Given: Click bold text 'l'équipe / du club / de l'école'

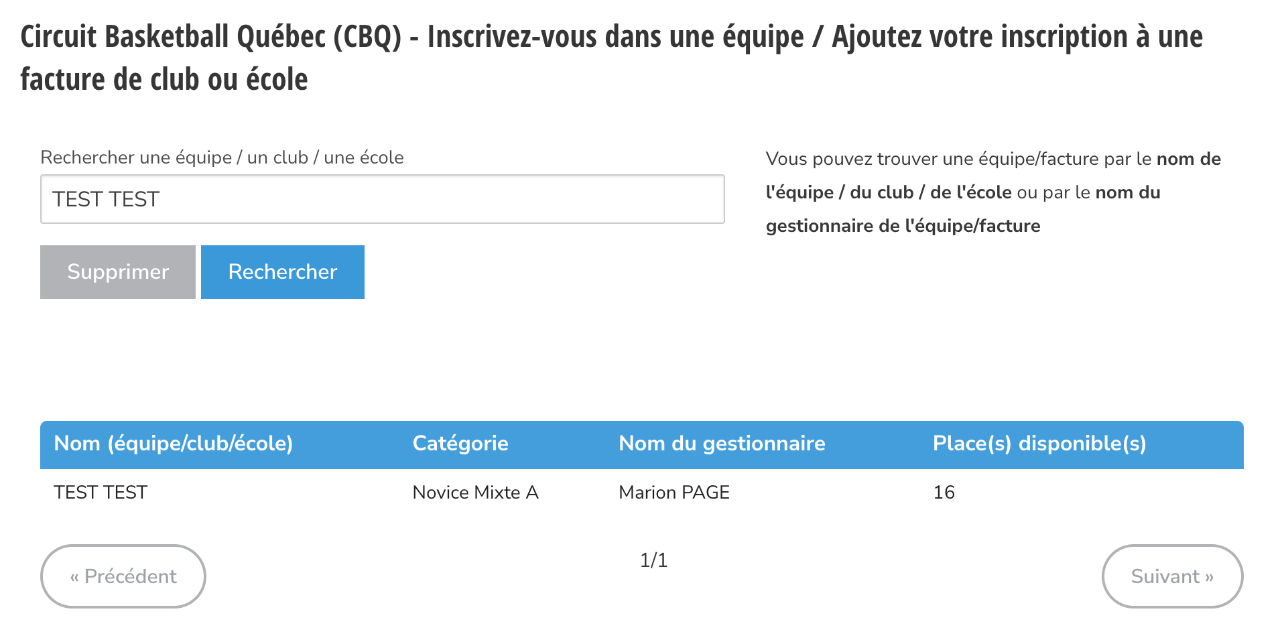Looking at the screenshot, I should pos(889,193).
